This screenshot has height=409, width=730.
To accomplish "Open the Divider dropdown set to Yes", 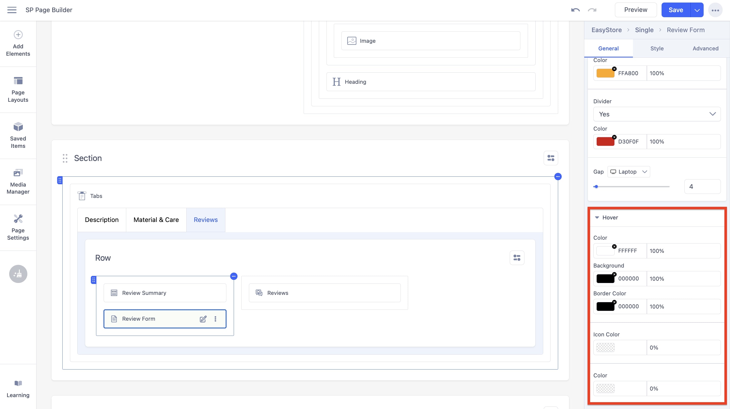I will click(656, 114).
